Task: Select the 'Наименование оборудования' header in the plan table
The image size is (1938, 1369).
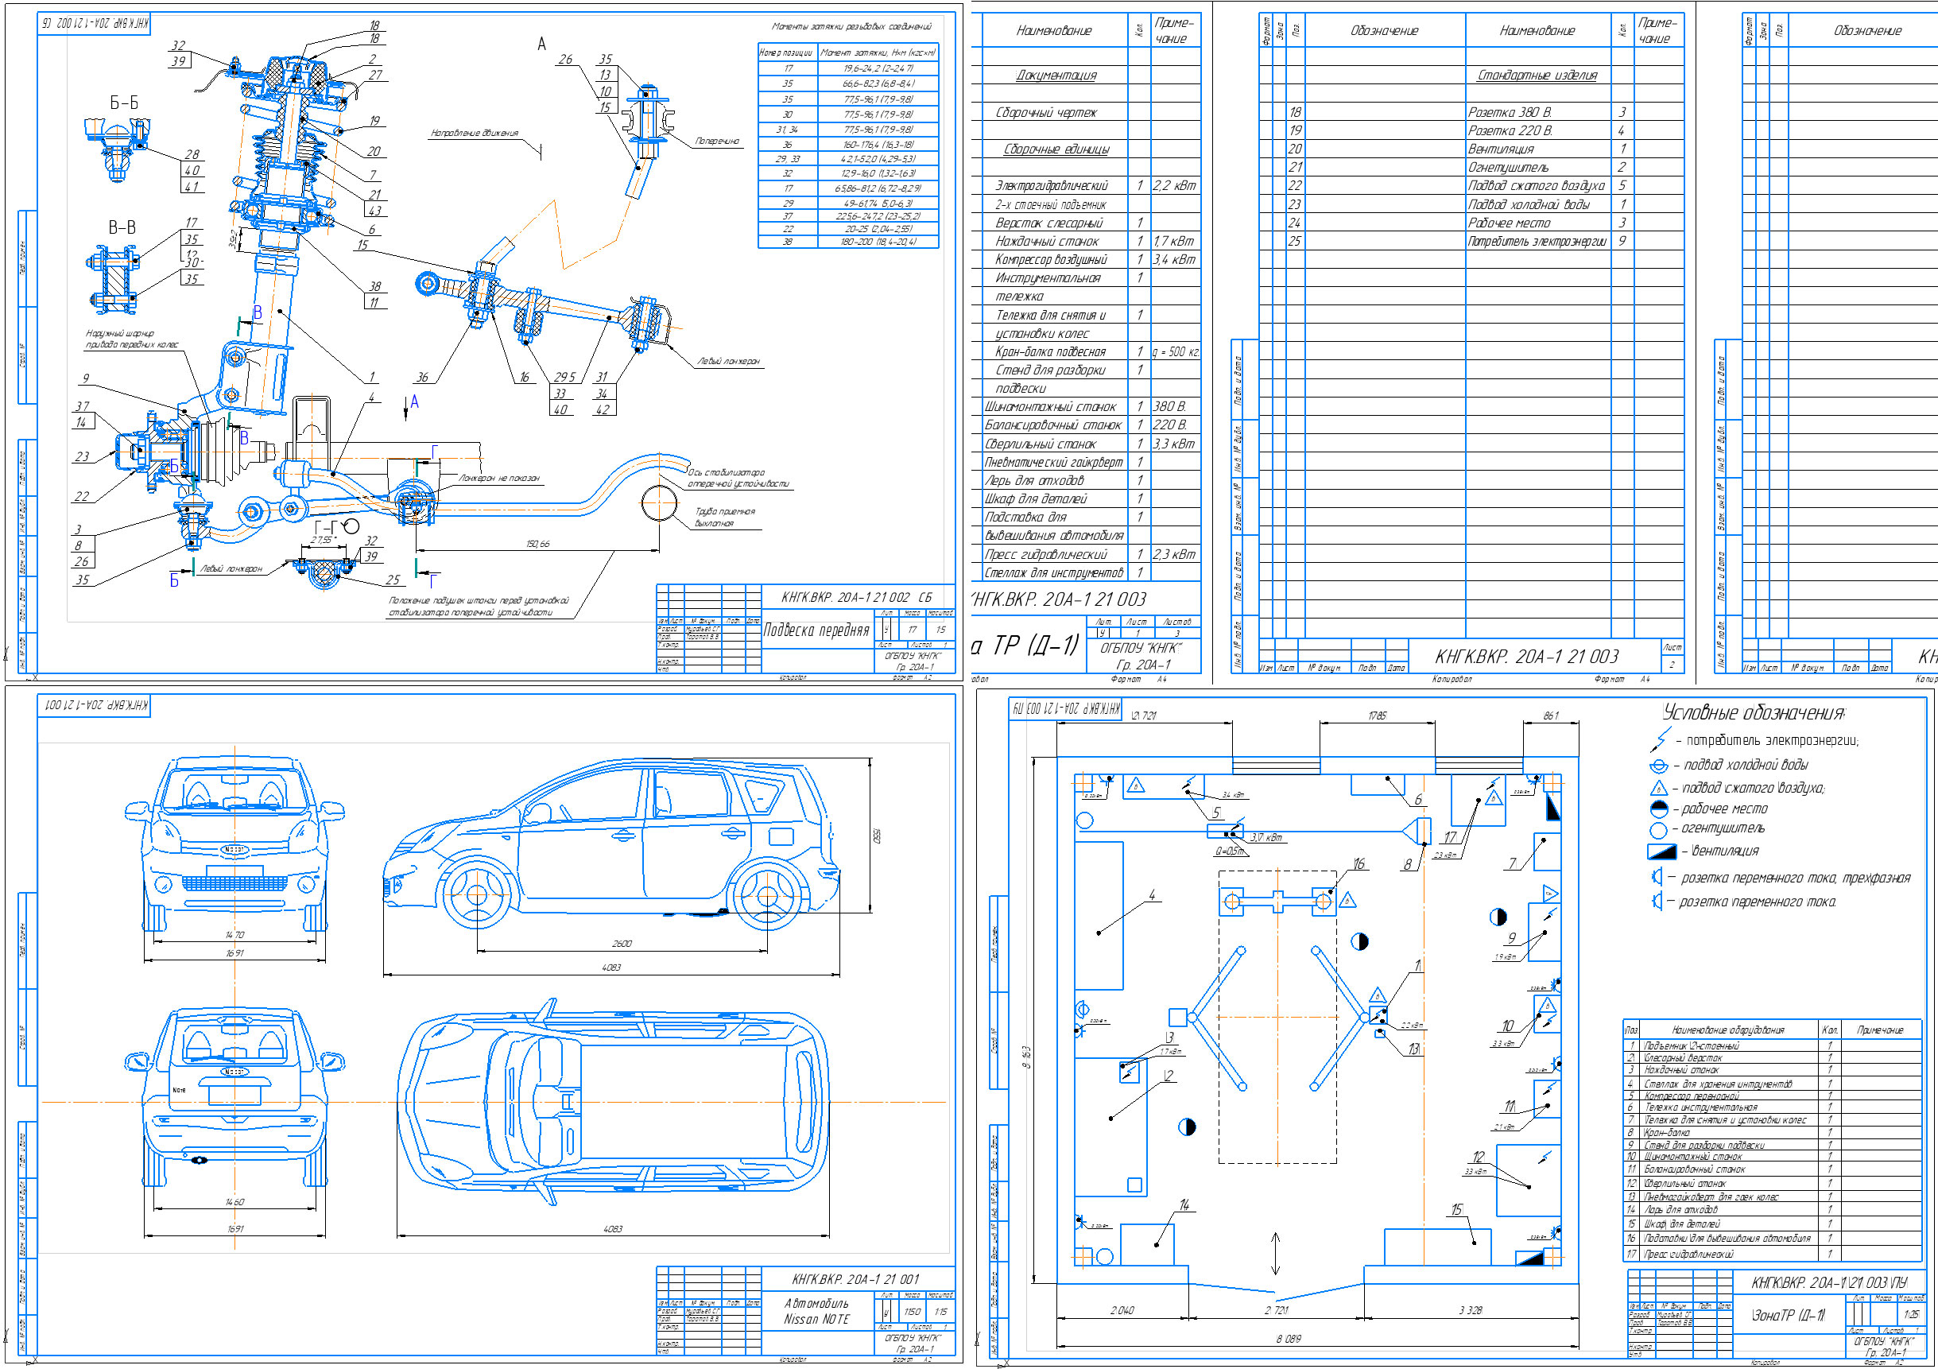Action: coord(1728,1030)
